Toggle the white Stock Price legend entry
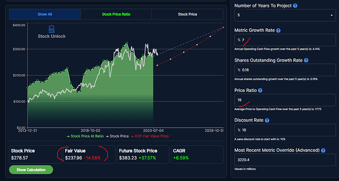Screen dimensions: 339x181 117,136
